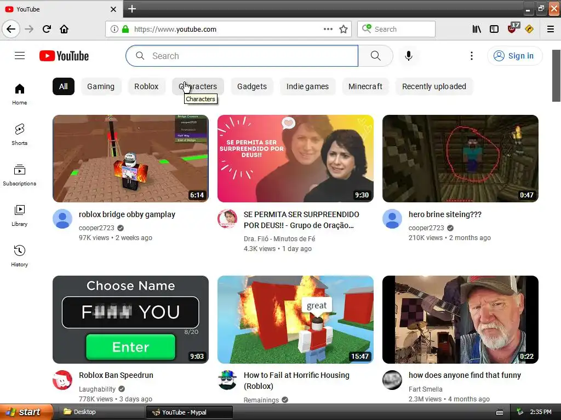
Task: Go to Home in YouTube sidebar
Action: (20, 94)
